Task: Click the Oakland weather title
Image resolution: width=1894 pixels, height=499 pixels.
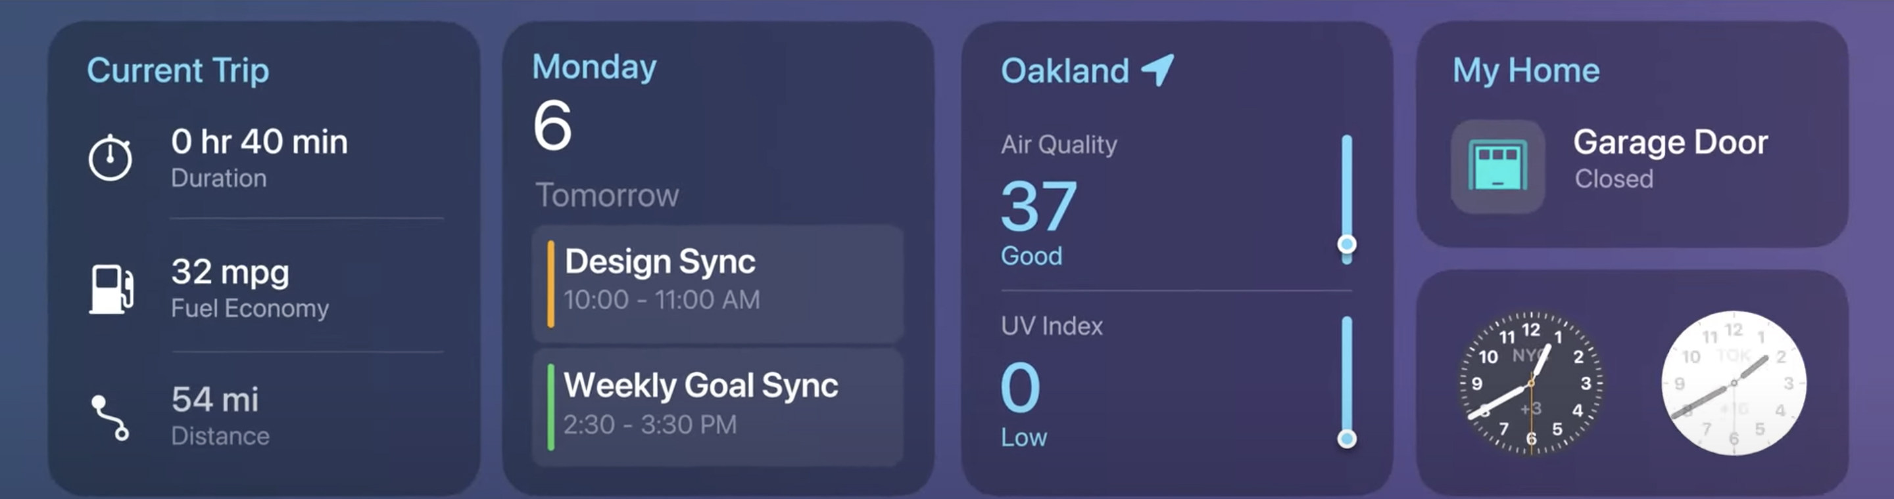Action: (x=1065, y=70)
